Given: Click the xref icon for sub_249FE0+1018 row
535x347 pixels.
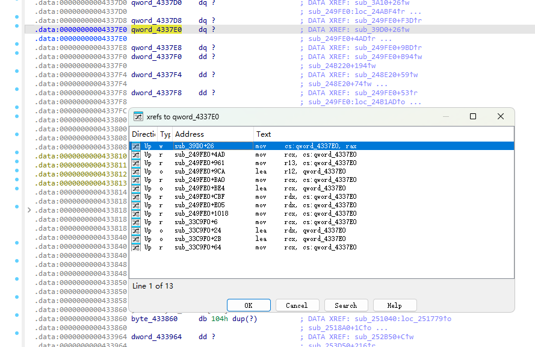Looking at the screenshot, I should click(136, 214).
